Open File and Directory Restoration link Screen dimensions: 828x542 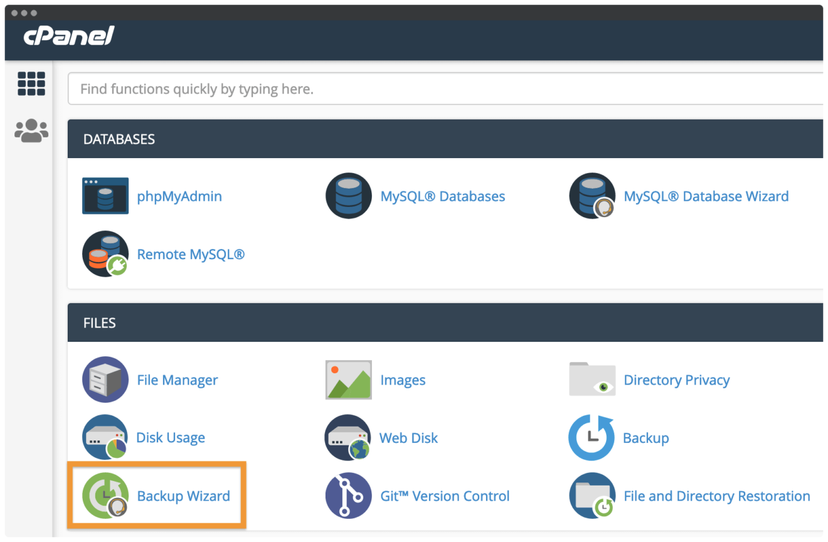(x=717, y=496)
